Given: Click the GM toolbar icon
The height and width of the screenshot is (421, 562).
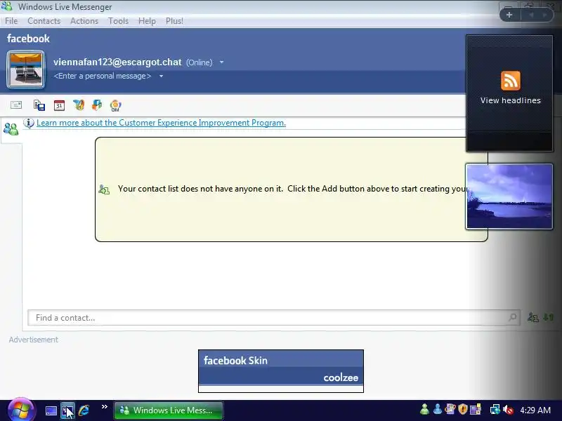Looking at the screenshot, I should 115,105.
